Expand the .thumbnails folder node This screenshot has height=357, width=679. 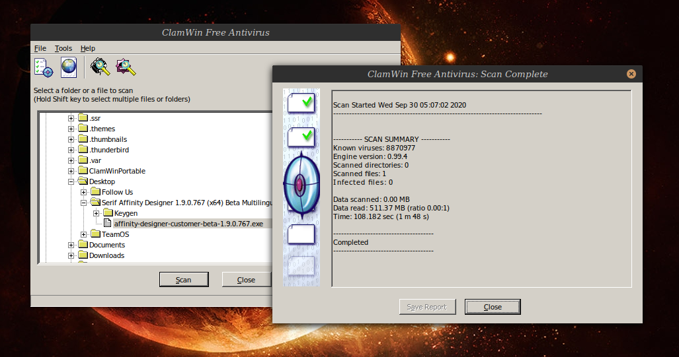click(71, 139)
